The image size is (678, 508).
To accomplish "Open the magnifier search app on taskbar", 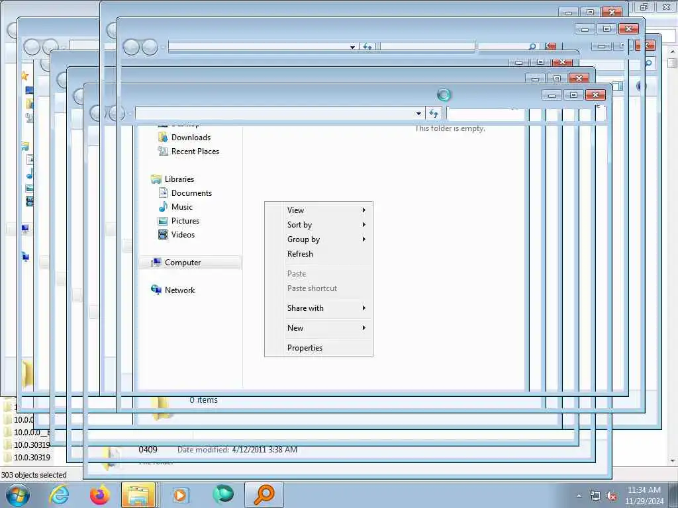I will [x=264, y=495].
